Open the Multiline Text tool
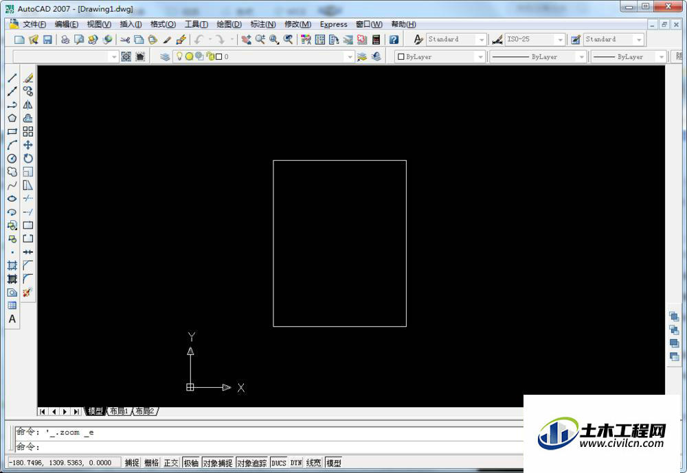The height and width of the screenshot is (473, 687). click(x=12, y=319)
